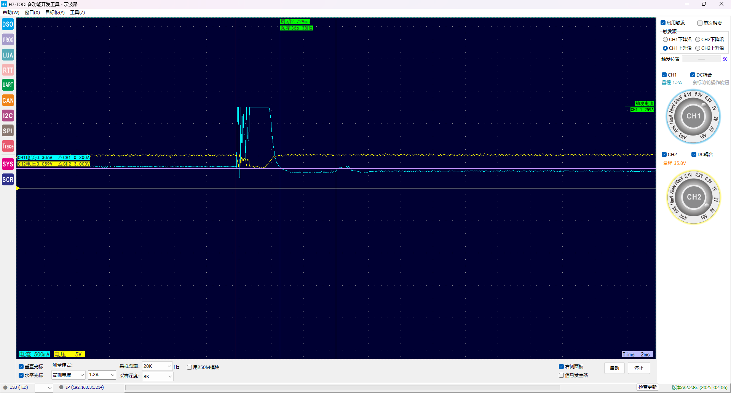Click the Time 2ms timebase label

click(638, 354)
